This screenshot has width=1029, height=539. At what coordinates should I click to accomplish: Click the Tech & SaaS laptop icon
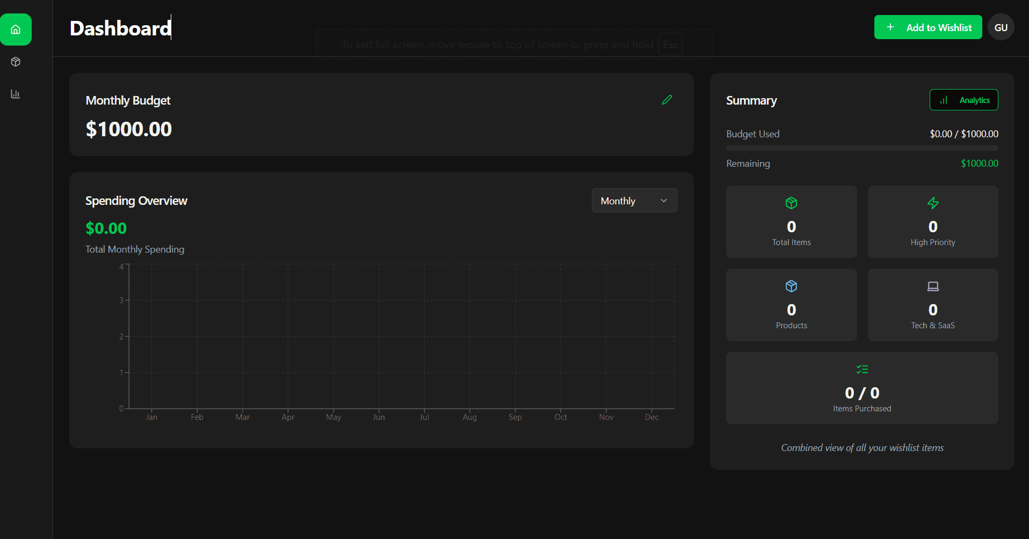(933, 286)
